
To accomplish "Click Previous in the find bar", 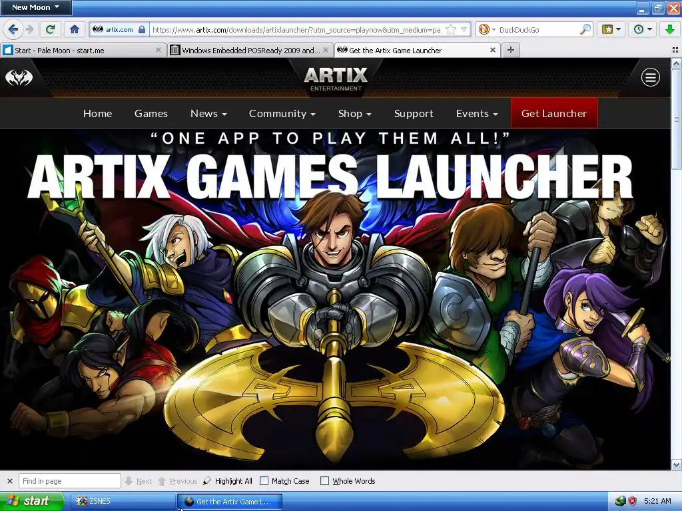I will pos(177,481).
